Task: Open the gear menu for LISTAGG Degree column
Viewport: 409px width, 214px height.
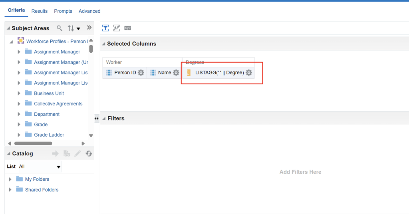Action: pyautogui.click(x=249, y=73)
